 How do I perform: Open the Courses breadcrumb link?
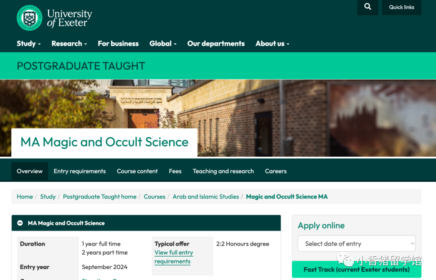tap(154, 197)
